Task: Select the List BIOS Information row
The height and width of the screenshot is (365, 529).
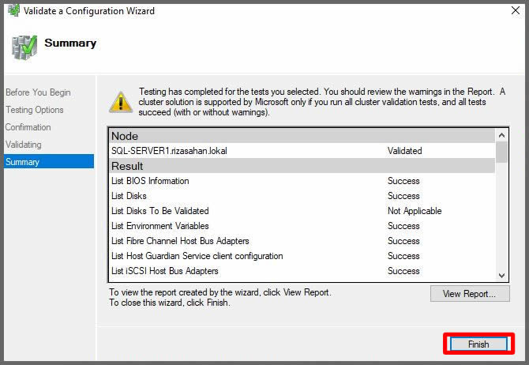Action: [x=150, y=181]
